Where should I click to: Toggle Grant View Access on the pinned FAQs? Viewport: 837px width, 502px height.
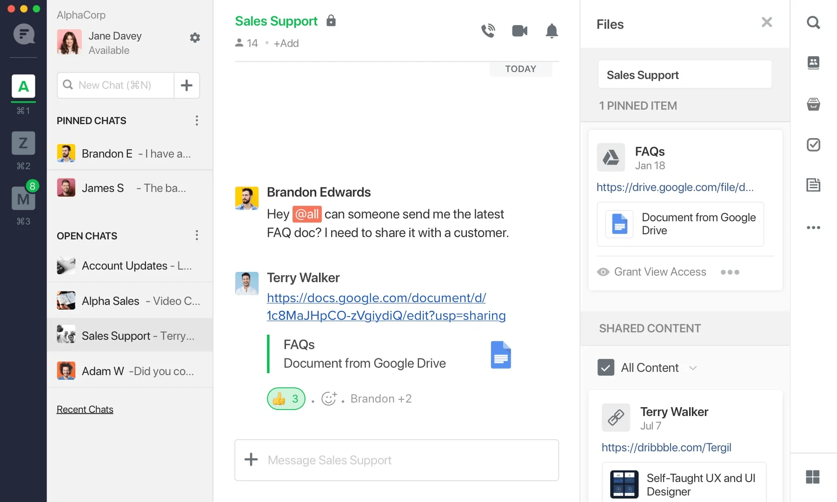pyautogui.click(x=651, y=271)
